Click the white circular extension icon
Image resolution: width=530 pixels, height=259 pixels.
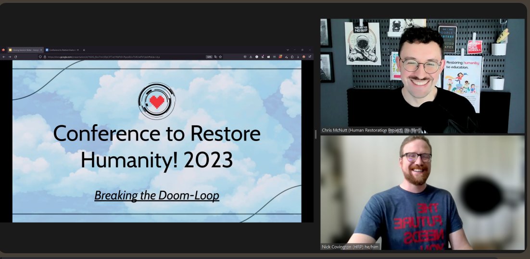[256, 57]
